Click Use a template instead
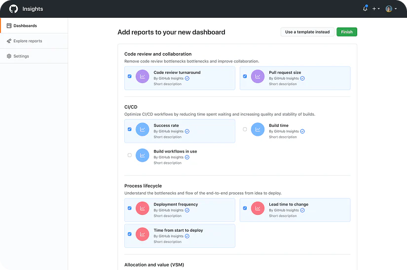The width and height of the screenshot is (407, 270). click(x=307, y=32)
